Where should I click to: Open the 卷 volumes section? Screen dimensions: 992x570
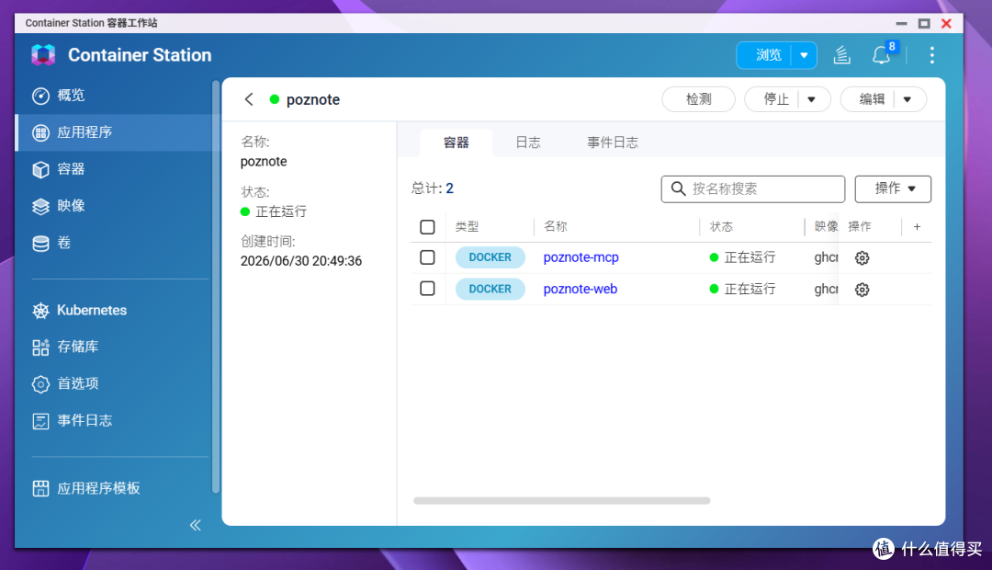click(51, 243)
